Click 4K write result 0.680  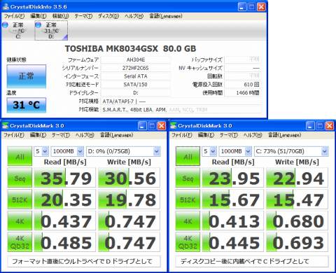point(297,220)
